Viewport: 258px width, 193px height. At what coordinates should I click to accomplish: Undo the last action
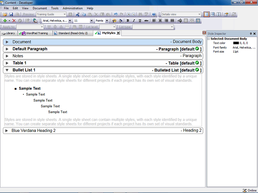point(116,14)
